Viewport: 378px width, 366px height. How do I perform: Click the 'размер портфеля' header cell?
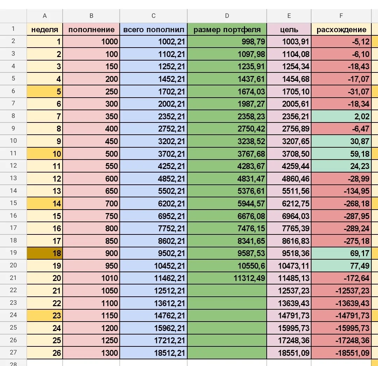(x=227, y=29)
